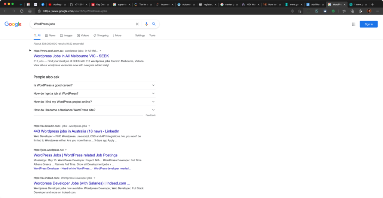Open the teal S extension in toolbar
Image resolution: width=383 pixels, height=198 pixels.
316,11
